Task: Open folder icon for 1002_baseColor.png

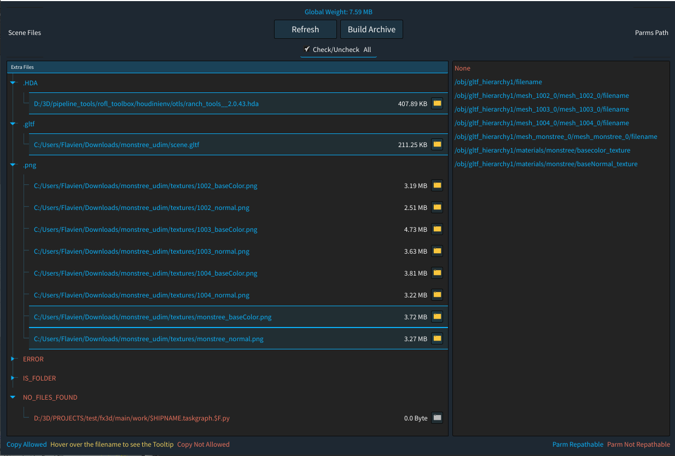Action: pos(437,185)
